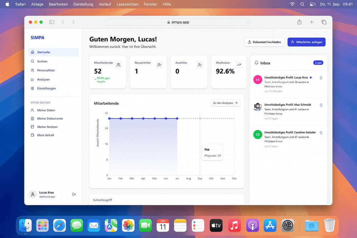Click the trend icon on Wachstum card

coord(238,65)
